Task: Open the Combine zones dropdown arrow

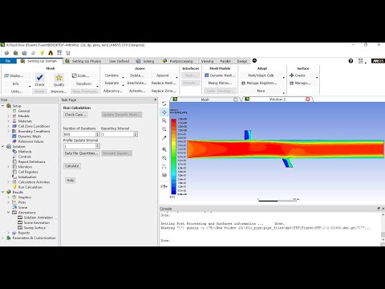Action: pyautogui.click(x=124, y=78)
